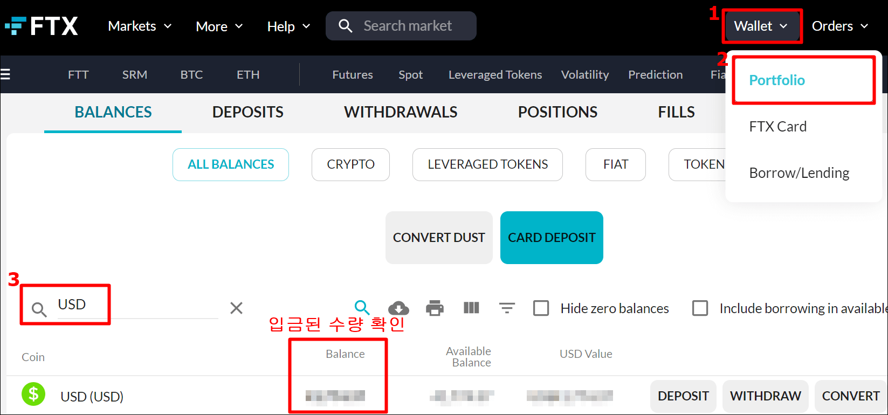This screenshot has height=415, width=888.
Task: Sort by Coin column header
Action: pyautogui.click(x=33, y=357)
